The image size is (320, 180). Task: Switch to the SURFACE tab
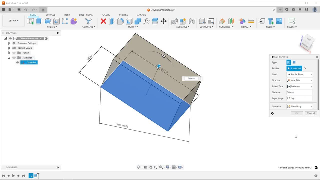coord(50,15)
